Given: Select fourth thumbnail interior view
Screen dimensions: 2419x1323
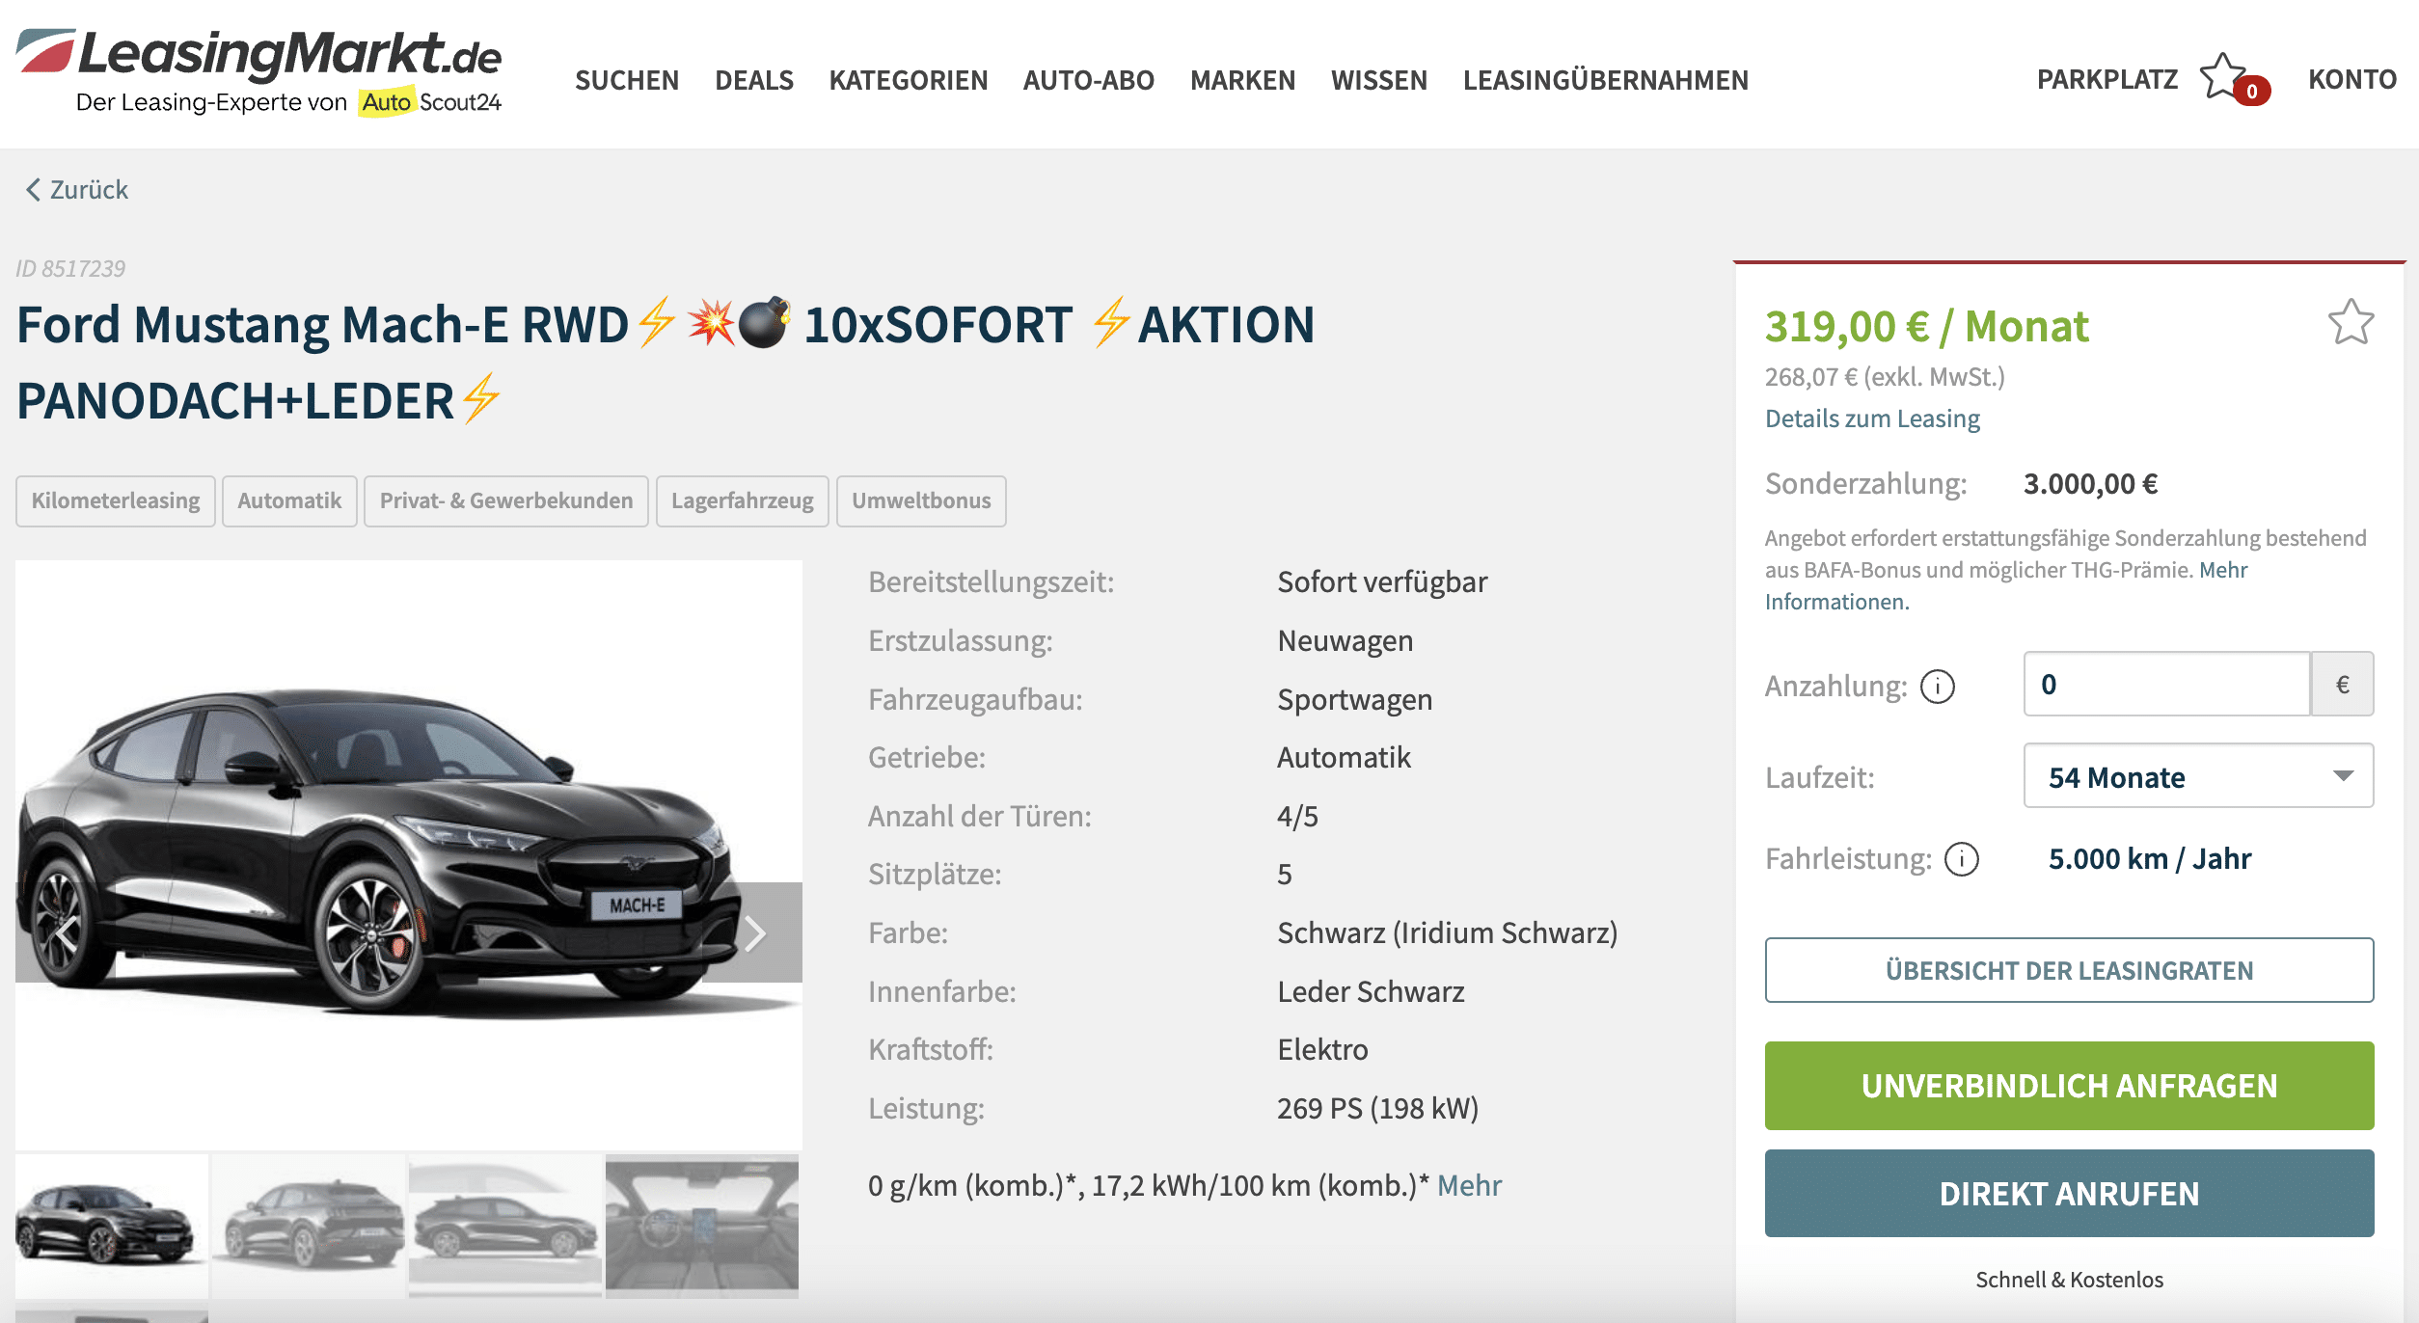Looking at the screenshot, I should point(702,1226).
